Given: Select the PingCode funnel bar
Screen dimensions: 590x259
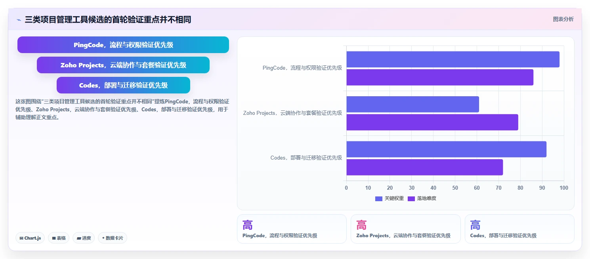Looking at the screenshot, I should click(123, 45).
